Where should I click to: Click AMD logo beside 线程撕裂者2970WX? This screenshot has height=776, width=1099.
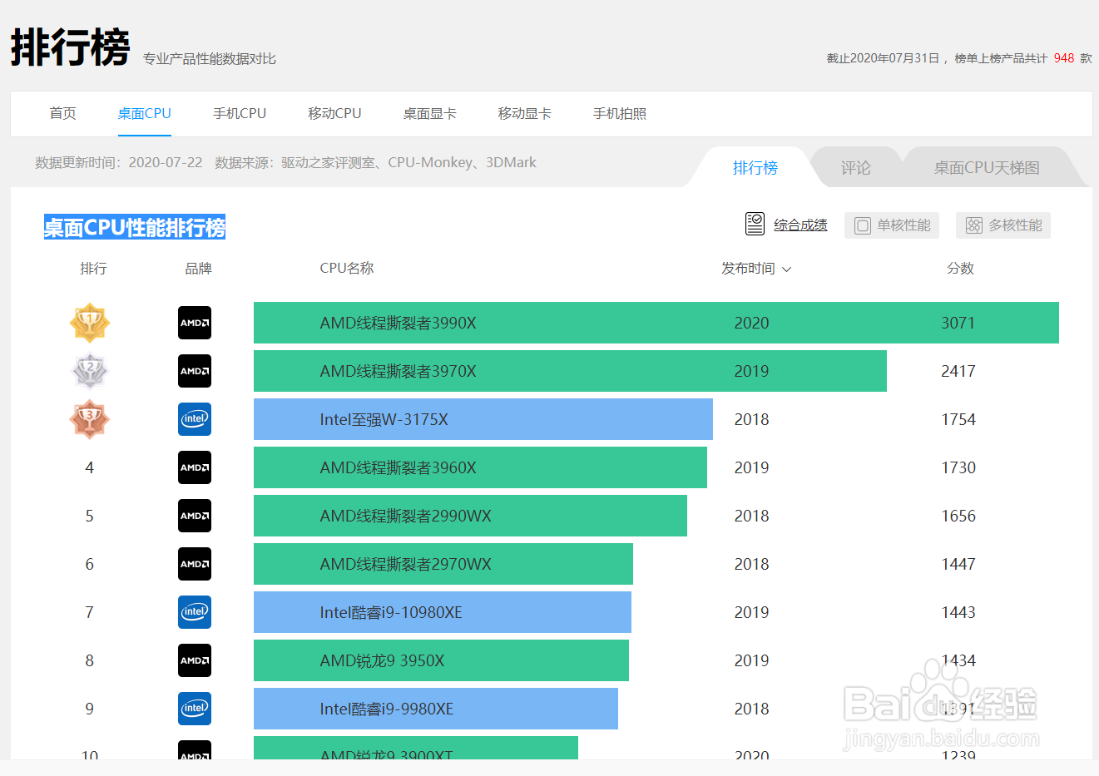point(195,564)
